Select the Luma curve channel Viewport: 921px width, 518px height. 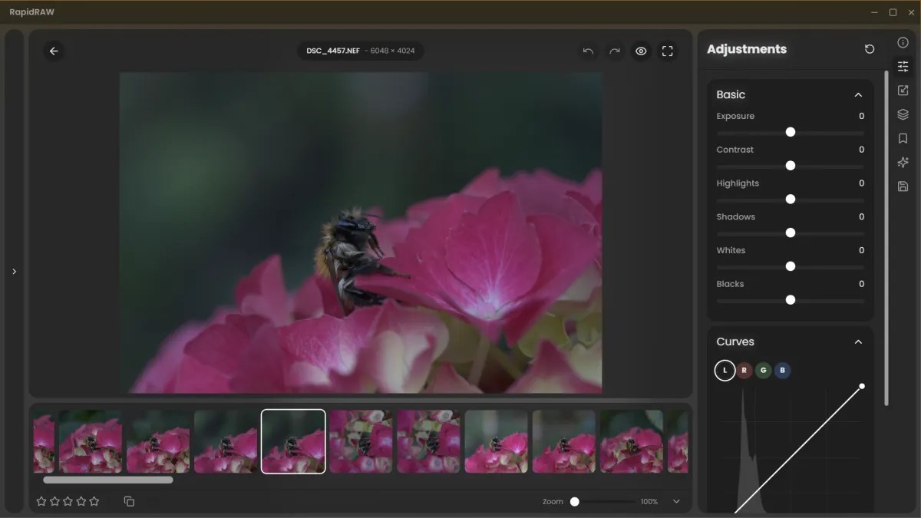(725, 371)
